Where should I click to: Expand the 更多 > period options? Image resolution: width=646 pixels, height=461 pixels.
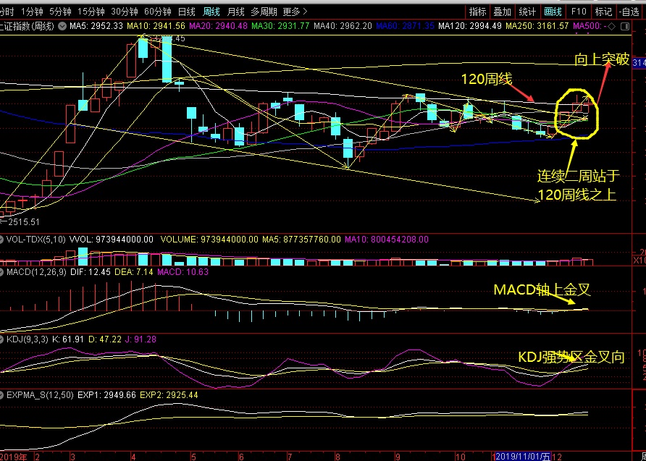[x=295, y=12]
